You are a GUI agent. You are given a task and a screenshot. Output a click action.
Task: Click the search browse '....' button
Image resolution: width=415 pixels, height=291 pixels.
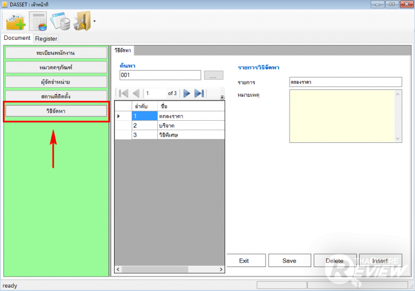[214, 75]
